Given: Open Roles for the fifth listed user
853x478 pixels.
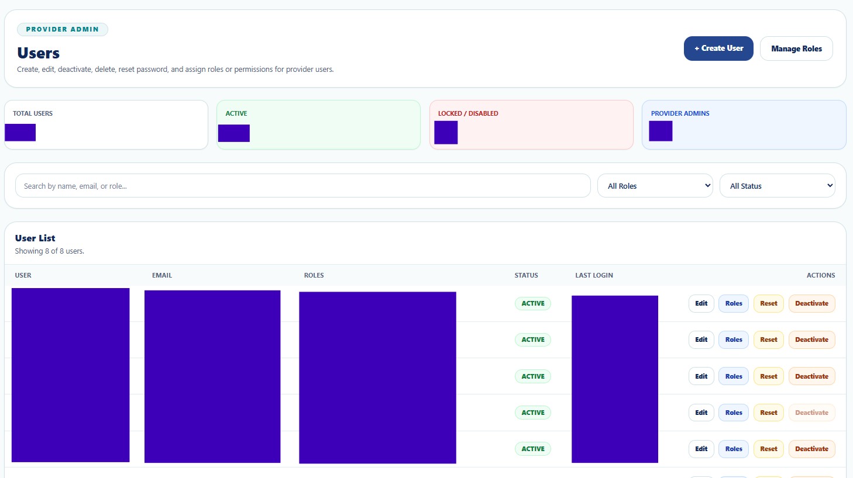Looking at the screenshot, I should (x=734, y=449).
